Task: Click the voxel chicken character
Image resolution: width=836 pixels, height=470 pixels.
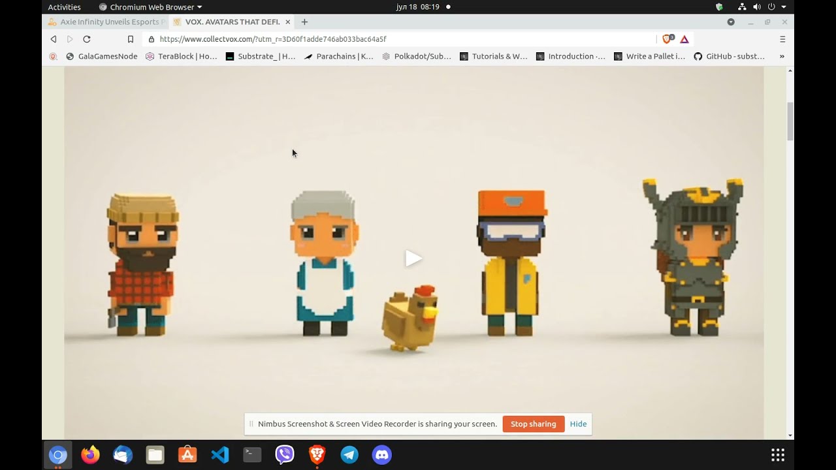Action: tap(410, 318)
